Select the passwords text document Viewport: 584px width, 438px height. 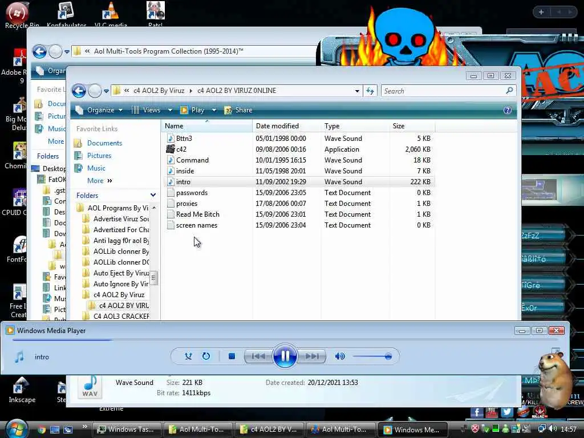299,193
